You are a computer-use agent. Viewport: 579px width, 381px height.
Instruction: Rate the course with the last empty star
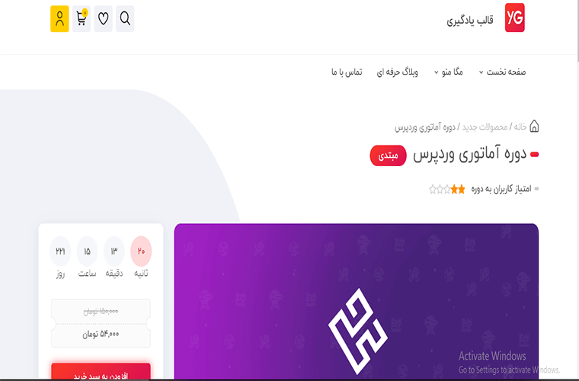(x=433, y=190)
